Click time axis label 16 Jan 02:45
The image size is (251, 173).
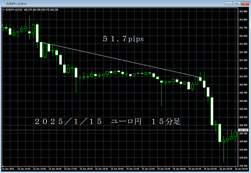tap(210, 169)
